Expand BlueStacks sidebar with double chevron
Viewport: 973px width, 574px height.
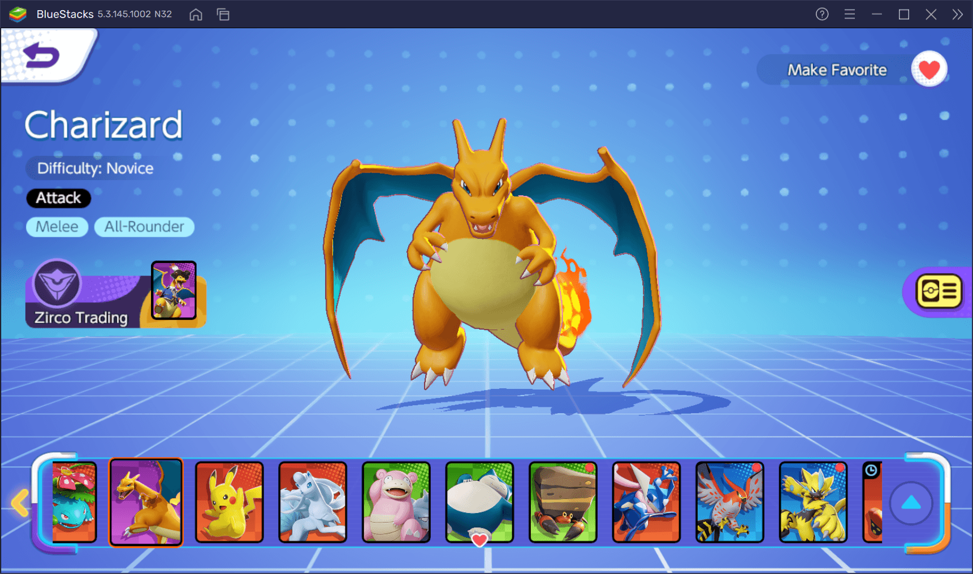[957, 14]
